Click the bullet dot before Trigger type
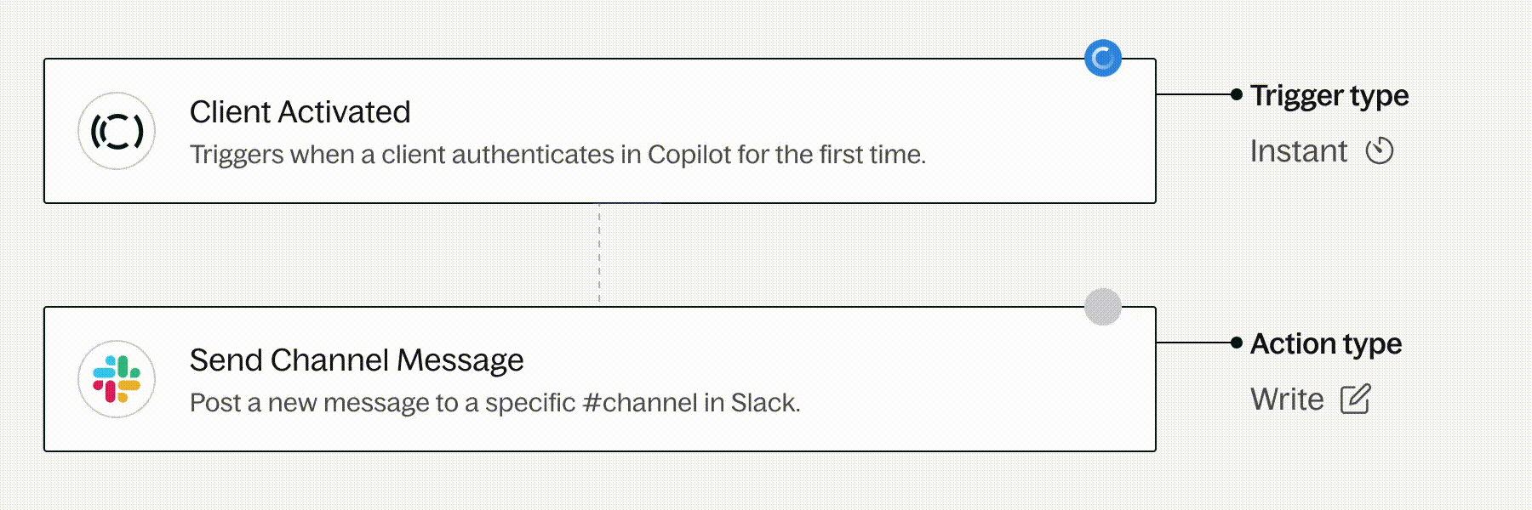 pos(1237,94)
